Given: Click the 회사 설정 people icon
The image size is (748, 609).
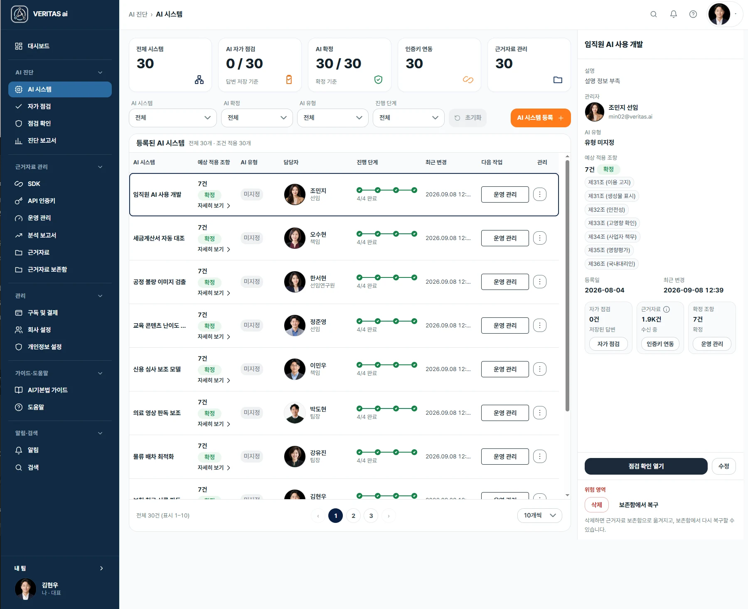Looking at the screenshot, I should [x=19, y=330].
